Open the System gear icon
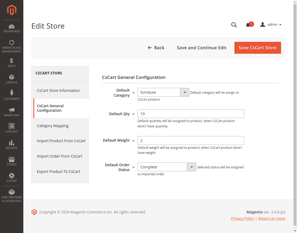Image resolution: width=297 pixels, height=233 pixels. pyautogui.click(x=12, y=176)
